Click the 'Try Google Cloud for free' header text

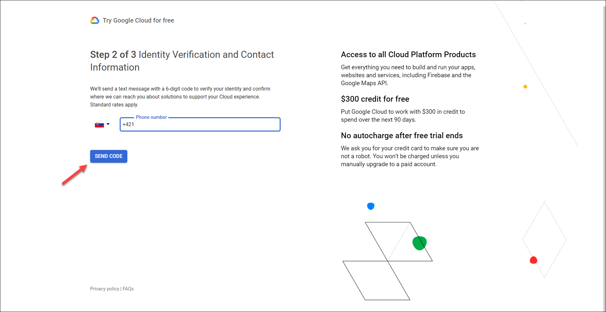[x=138, y=20]
